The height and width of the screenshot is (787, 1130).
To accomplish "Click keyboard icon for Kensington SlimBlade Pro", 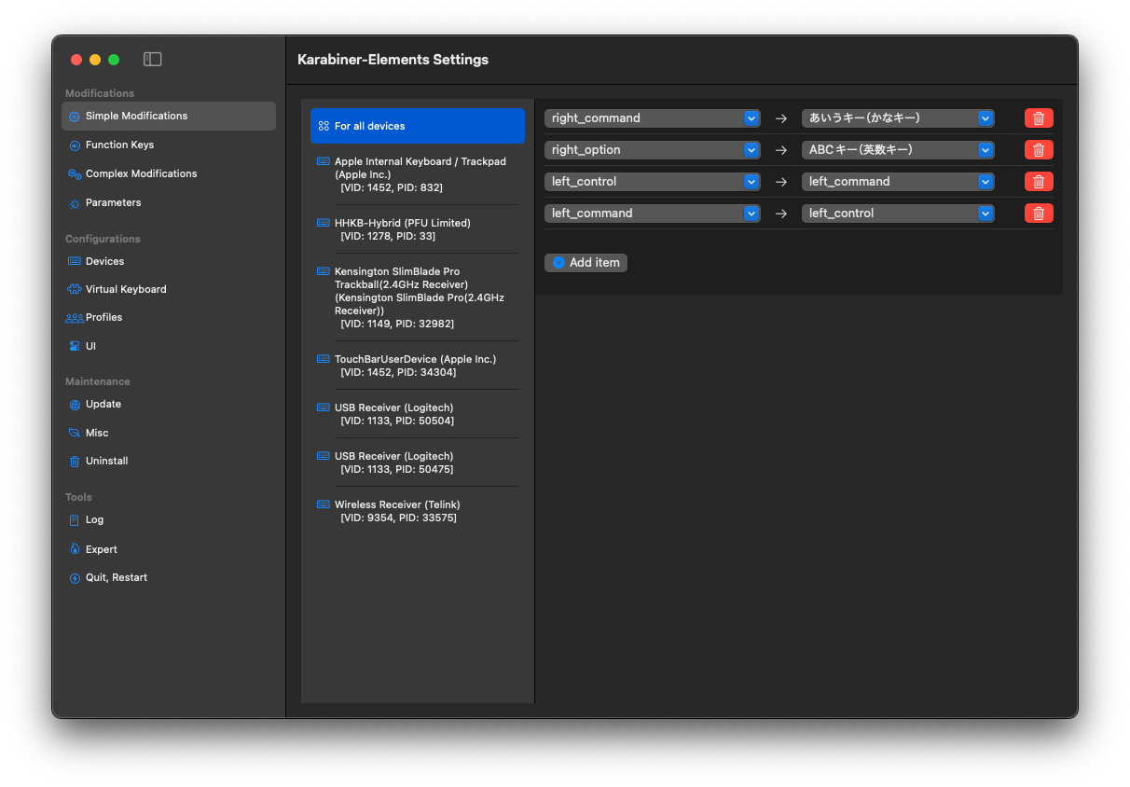I will click(x=324, y=271).
